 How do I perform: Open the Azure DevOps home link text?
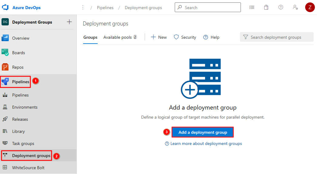click(x=26, y=8)
